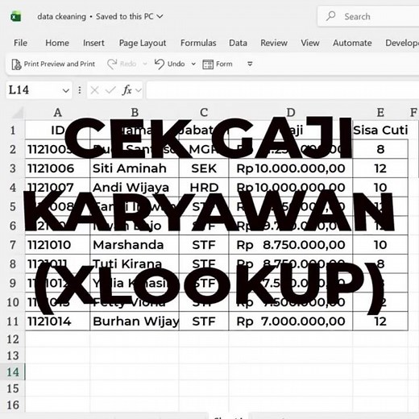419x419 pixels.
Task: Select row 7 header
Action: 13,245
